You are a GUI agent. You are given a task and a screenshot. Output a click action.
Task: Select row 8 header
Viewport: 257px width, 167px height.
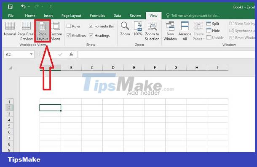tap(9, 144)
